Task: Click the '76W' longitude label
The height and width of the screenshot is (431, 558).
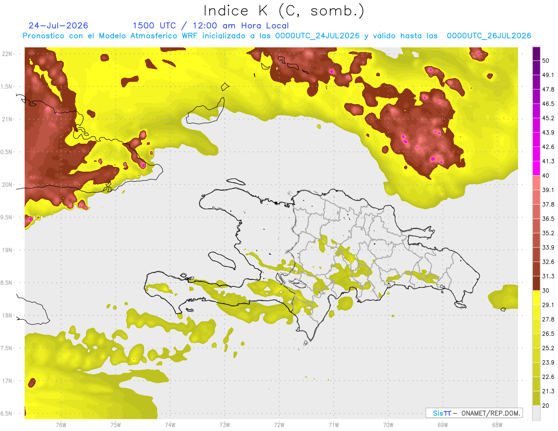Action: [61, 425]
